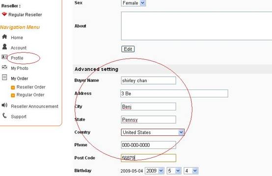Open Reseller Announcement link
The width and height of the screenshot is (272, 176).
point(34,107)
